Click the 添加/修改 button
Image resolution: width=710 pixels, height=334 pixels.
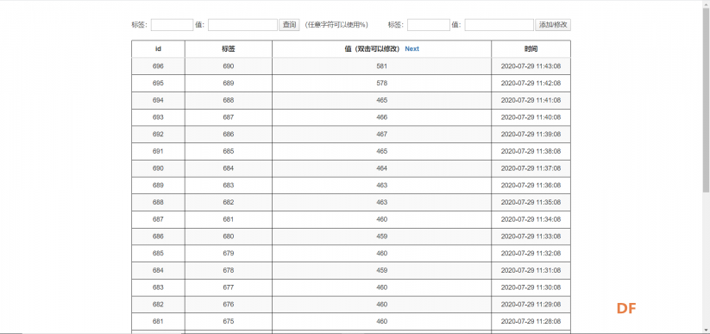tap(553, 25)
